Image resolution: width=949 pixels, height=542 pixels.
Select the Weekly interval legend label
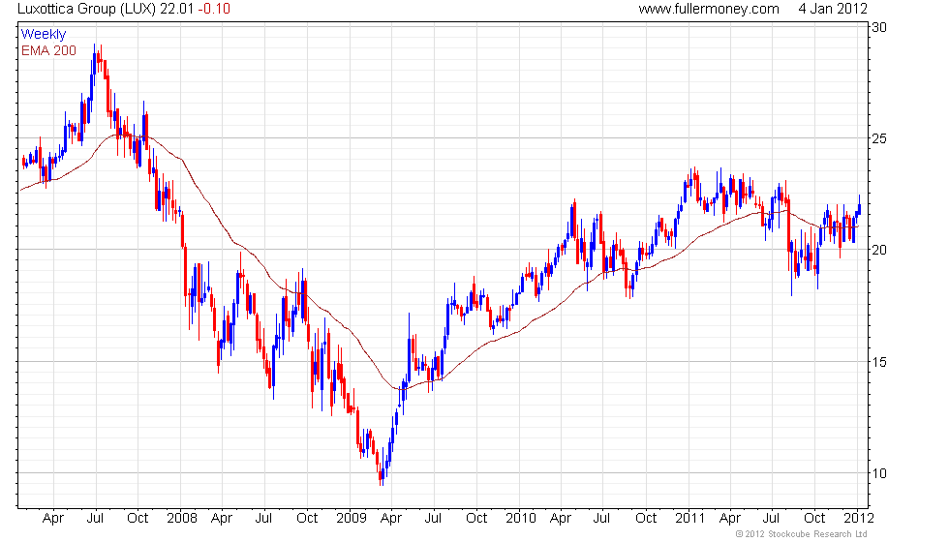(43, 35)
